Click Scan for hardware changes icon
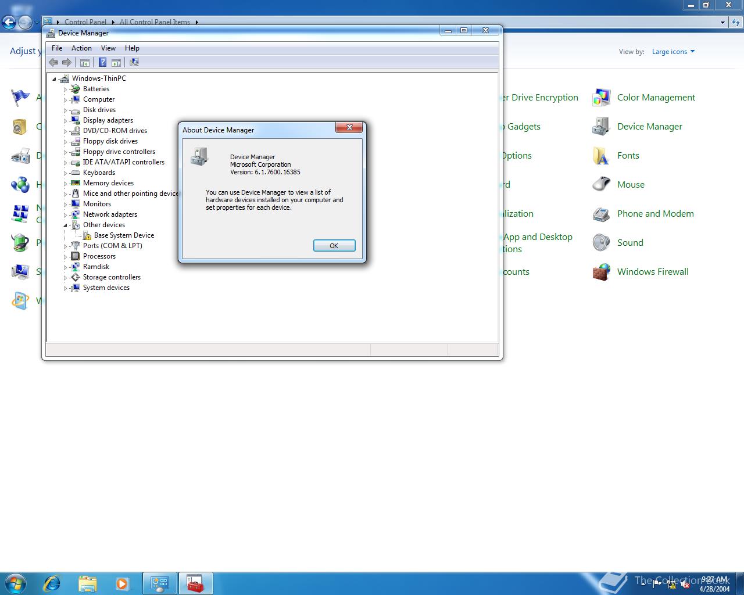This screenshot has height=595, width=744. [x=134, y=62]
